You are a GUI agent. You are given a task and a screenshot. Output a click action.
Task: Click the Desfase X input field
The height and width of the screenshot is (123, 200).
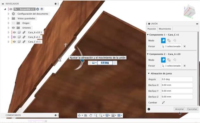(x=177, y=85)
